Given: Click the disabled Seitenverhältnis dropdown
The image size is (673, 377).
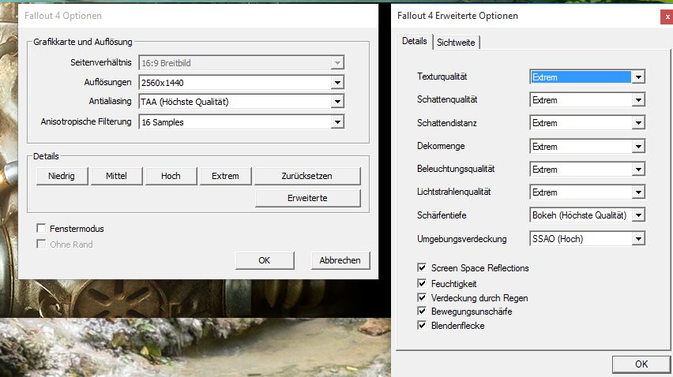Looking at the screenshot, I should [241, 62].
